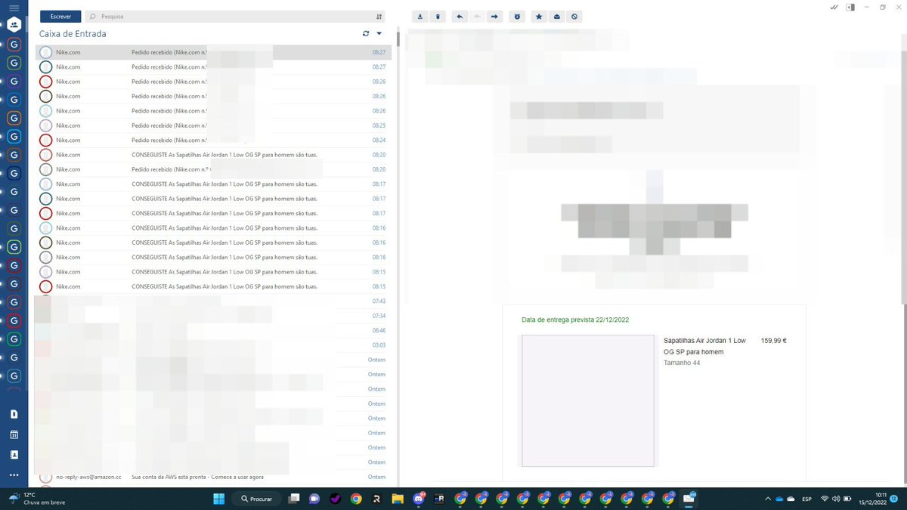Open the Pedido recebido email at 08:24
The image size is (907, 510).
click(213, 140)
